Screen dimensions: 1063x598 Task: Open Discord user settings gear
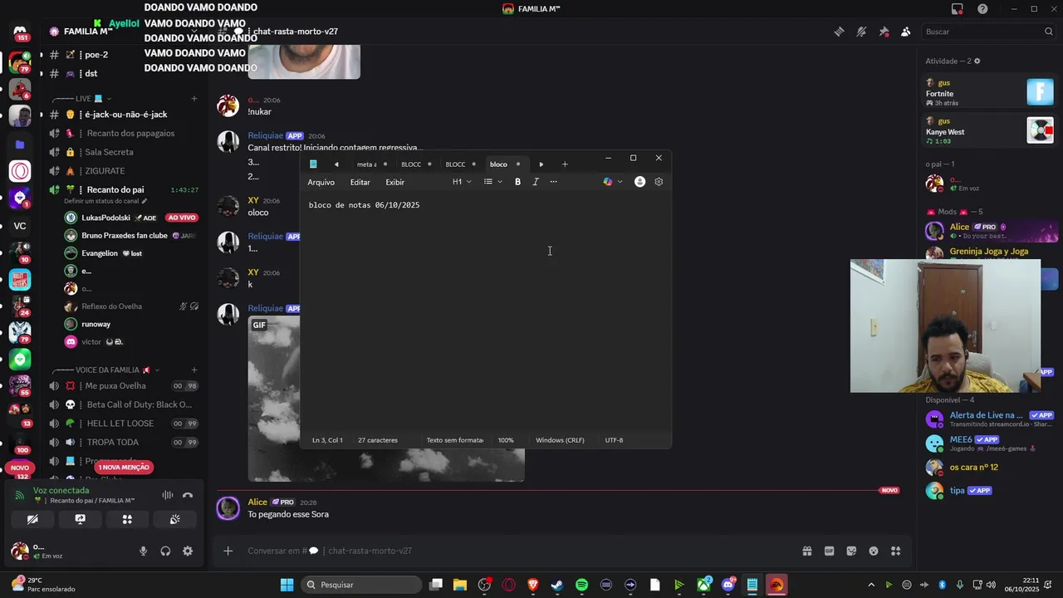click(188, 551)
